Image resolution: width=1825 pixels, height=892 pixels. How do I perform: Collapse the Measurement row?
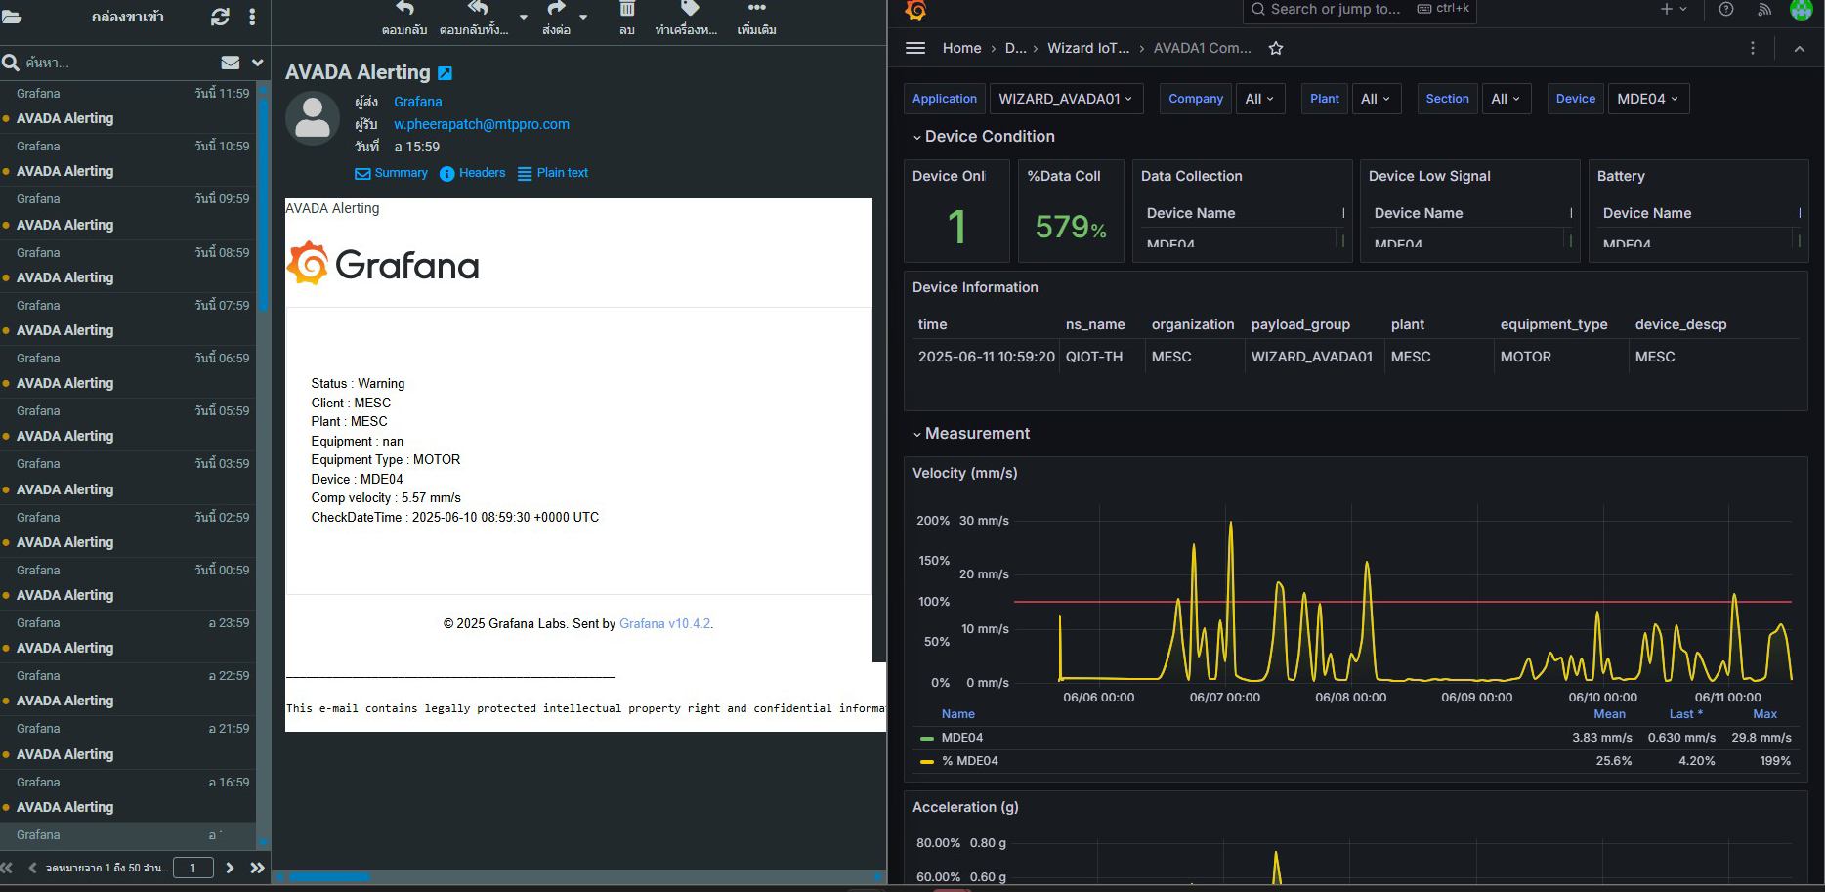tap(971, 434)
